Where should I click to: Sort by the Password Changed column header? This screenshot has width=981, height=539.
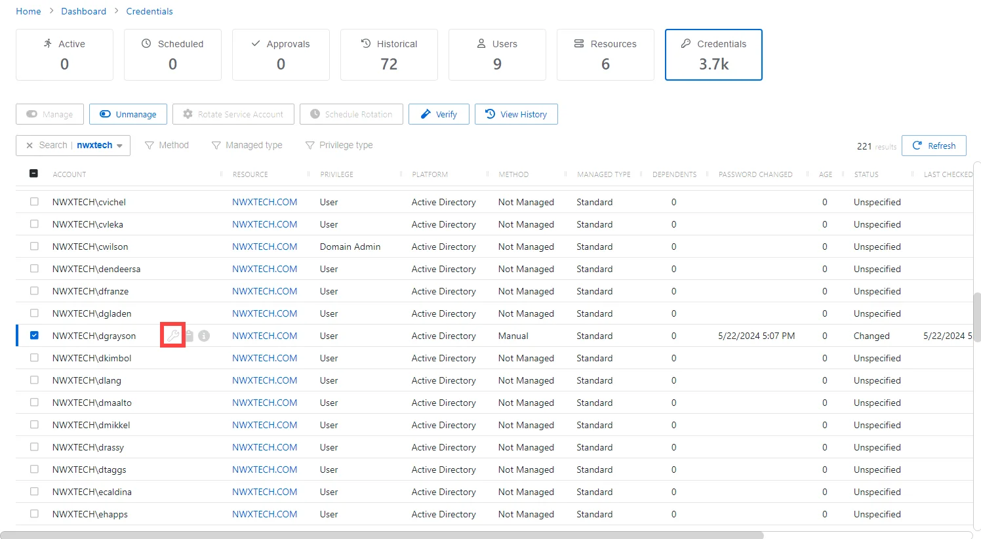tap(755, 174)
